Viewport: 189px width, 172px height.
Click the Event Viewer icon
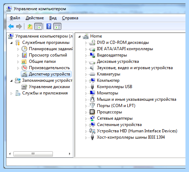24,55
